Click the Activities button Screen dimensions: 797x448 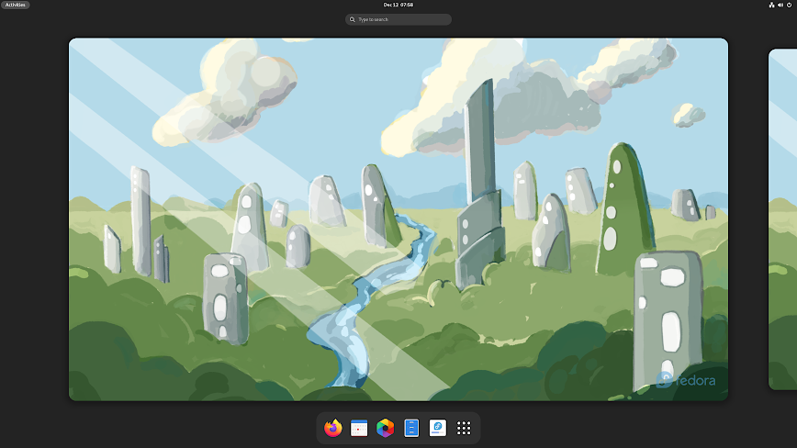click(16, 5)
